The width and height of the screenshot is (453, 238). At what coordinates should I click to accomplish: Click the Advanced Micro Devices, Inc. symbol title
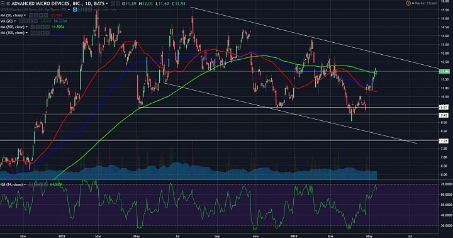click(58, 4)
